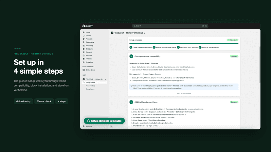Open Products in the sidebar
Viewport: 271px width, 152px height.
(89, 39)
